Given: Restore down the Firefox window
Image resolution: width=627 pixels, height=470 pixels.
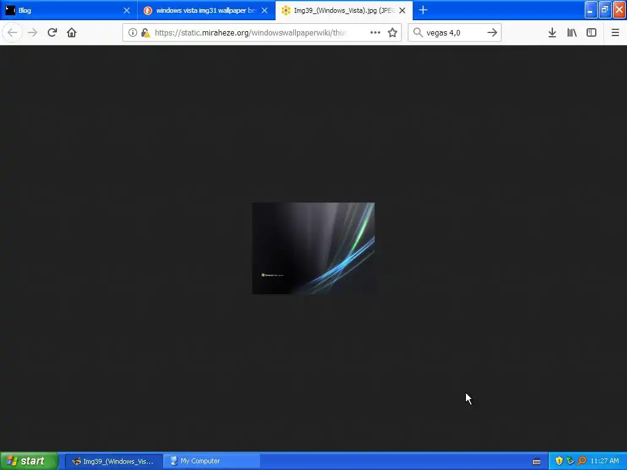Looking at the screenshot, I should click(605, 10).
